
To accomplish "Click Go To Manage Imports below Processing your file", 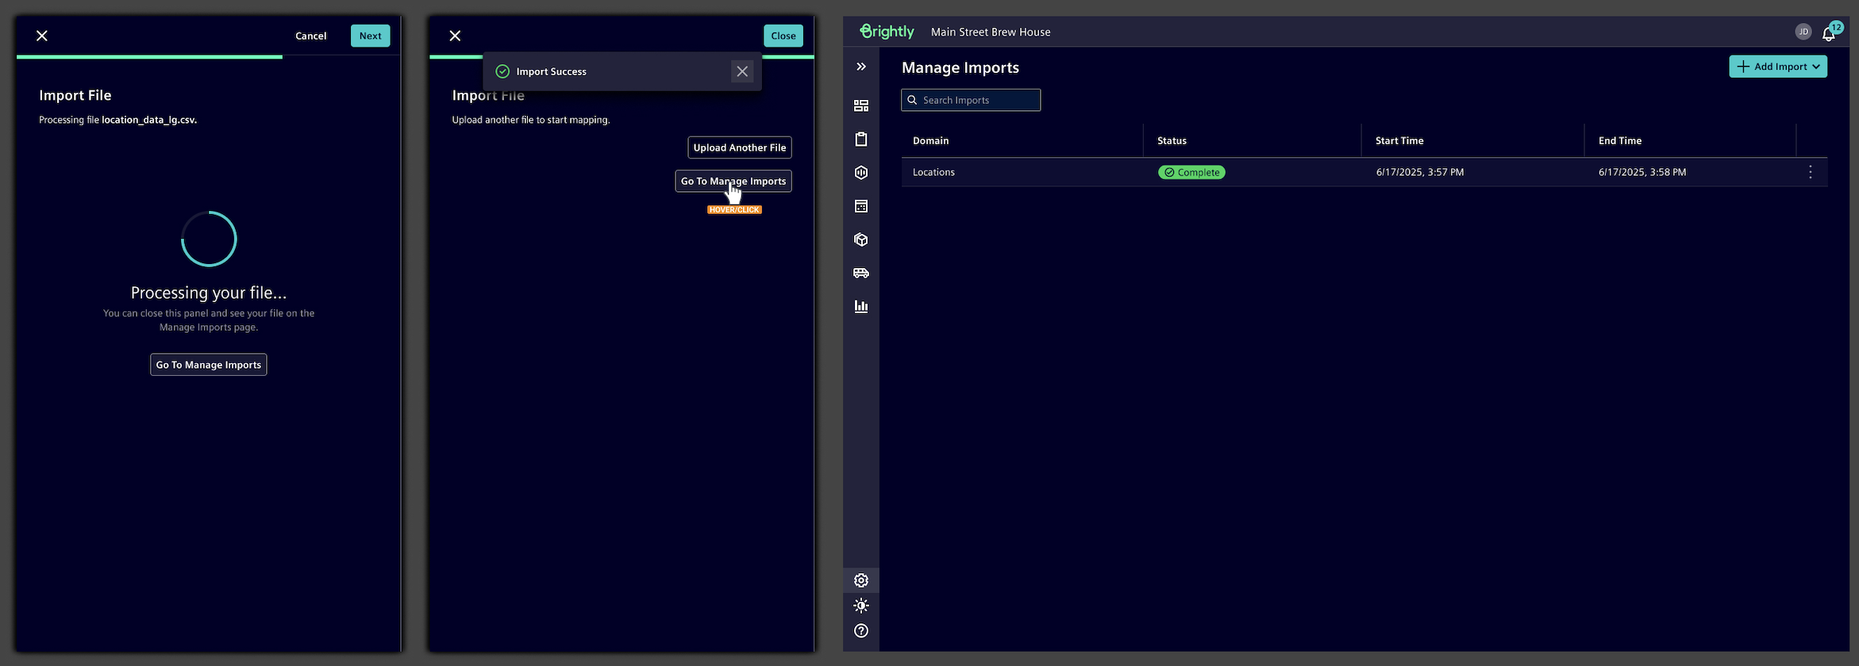I will point(209,365).
